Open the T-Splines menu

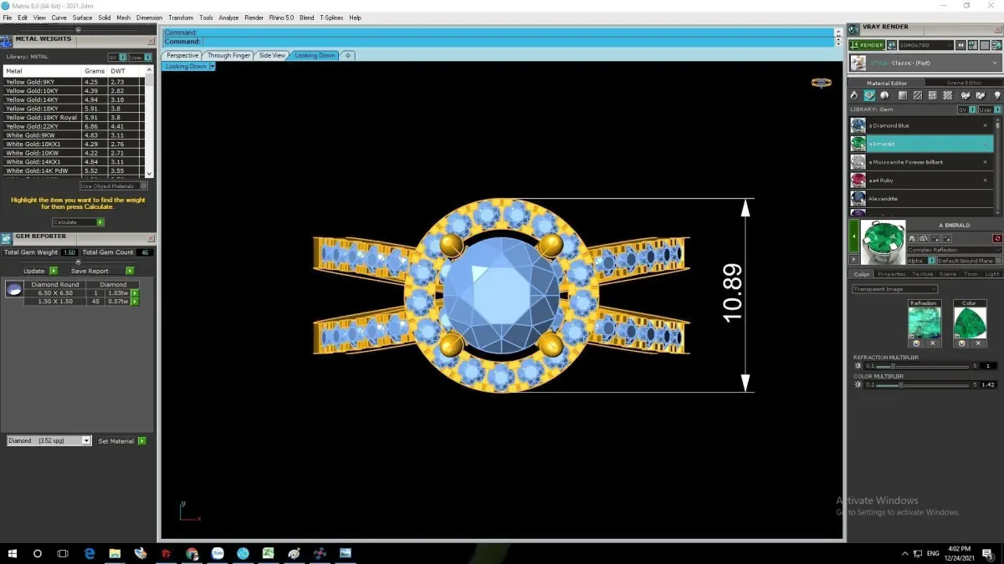[332, 18]
